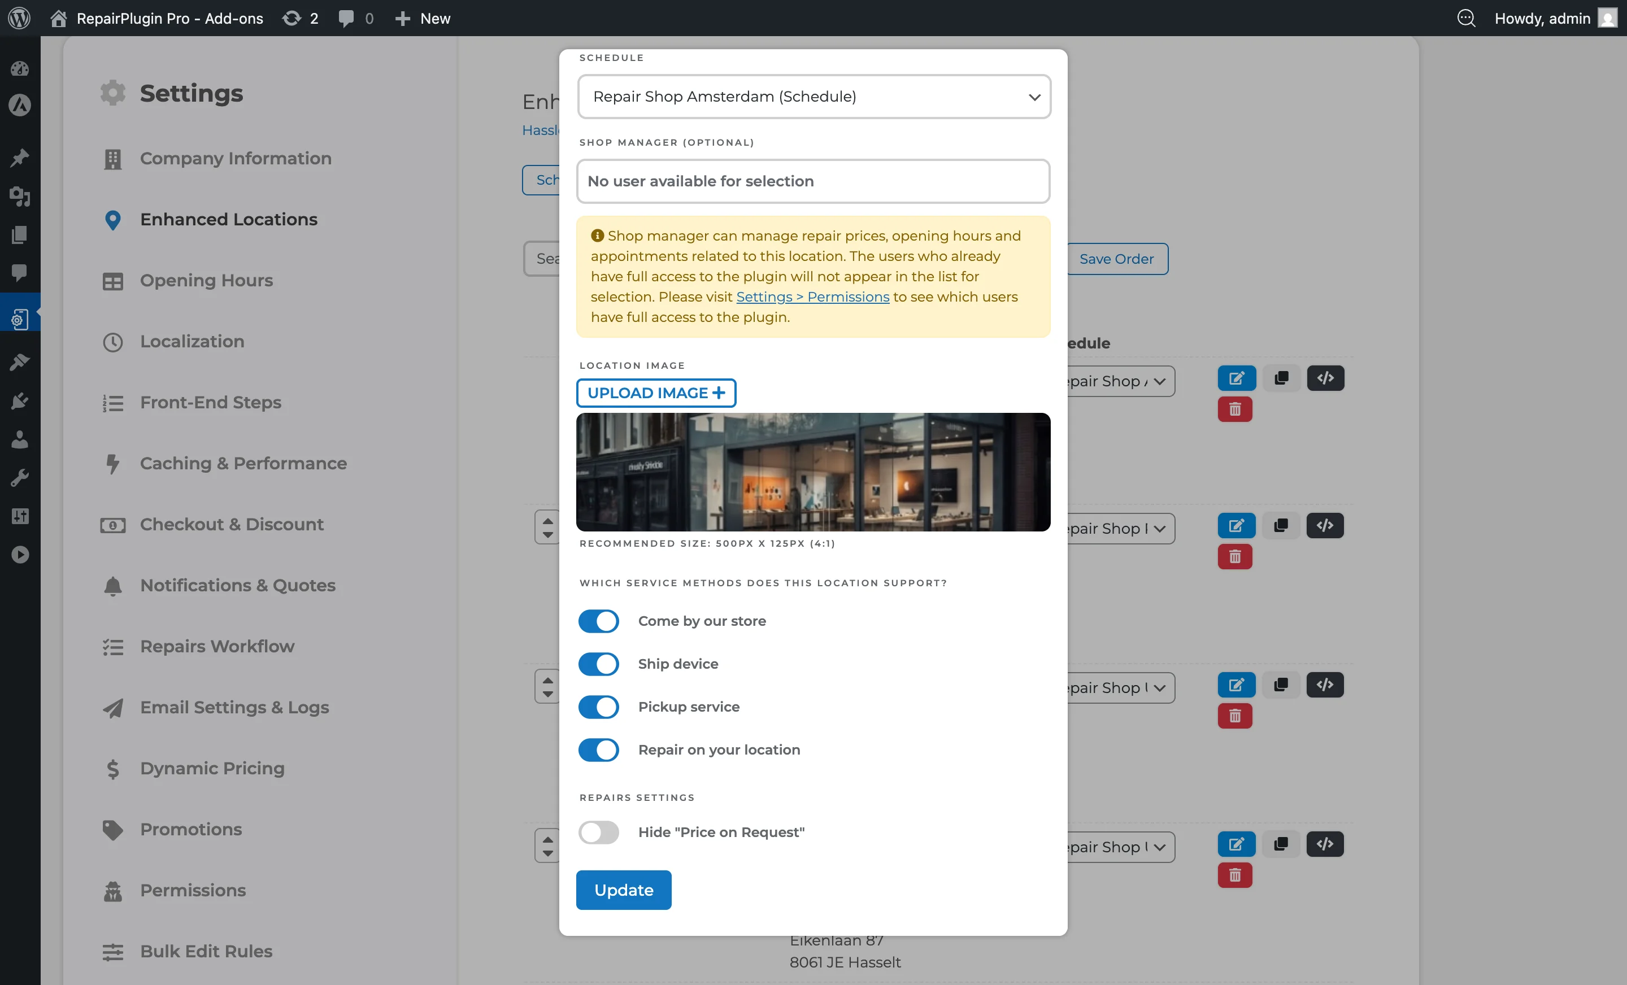Toggle Come by our store switch
The image size is (1627, 985).
pyautogui.click(x=599, y=621)
